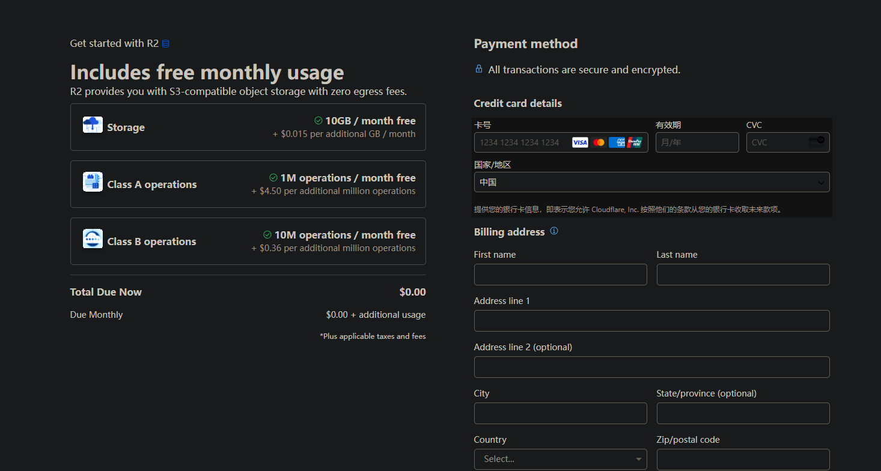This screenshot has height=471, width=881.
Task: Click the CVC input field
Action: coord(776,142)
